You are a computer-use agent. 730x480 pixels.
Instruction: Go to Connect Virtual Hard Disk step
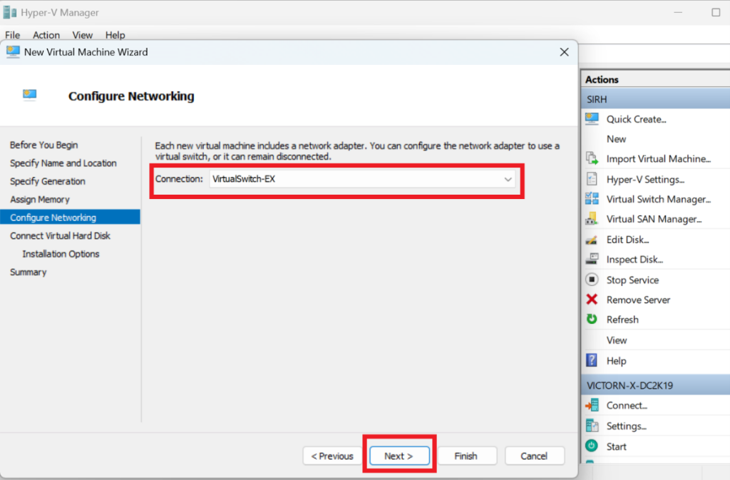(x=60, y=235)
